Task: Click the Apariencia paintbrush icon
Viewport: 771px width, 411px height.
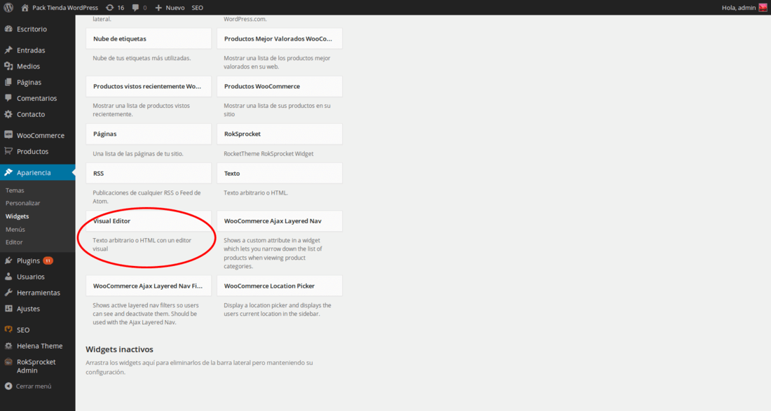Action: pyautogui.click(x=8, y=172)
